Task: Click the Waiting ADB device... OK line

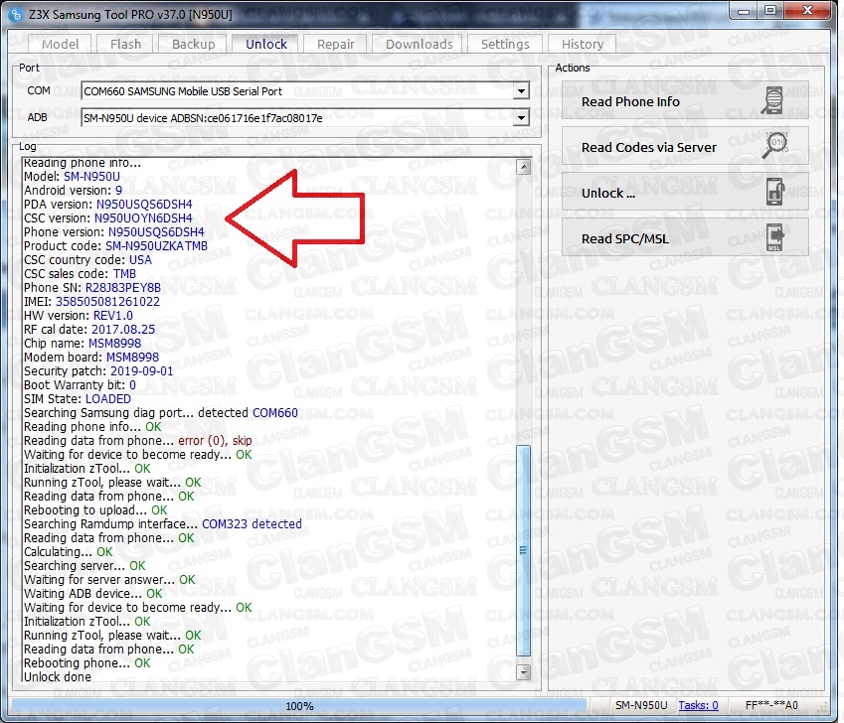Action: [92, 594]
